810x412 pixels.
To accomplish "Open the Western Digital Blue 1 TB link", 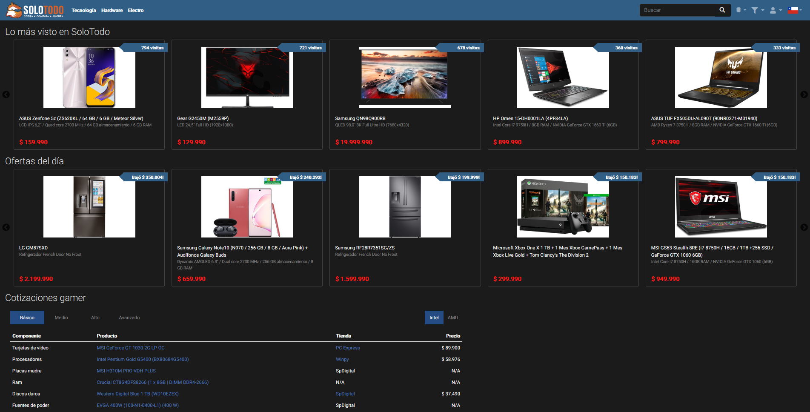I will click(137, 394).
